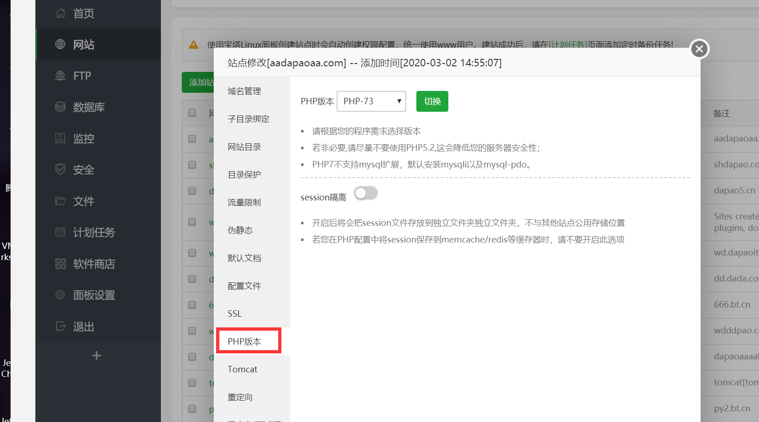Open 监控 monitoring icon
The width and height of the screenshot is (759, 422).
pyautogui.click(x=60, y=138)
